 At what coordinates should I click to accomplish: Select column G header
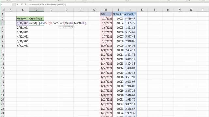click(94, 10)
